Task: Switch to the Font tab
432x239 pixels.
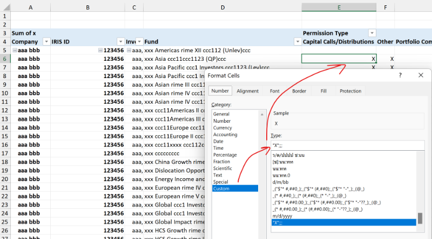Action: 275,91
